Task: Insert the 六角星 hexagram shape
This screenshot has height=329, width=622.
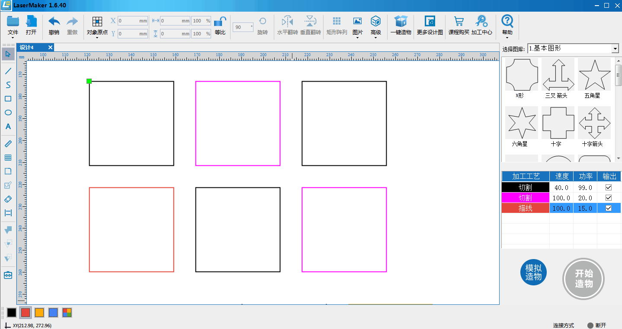Action: point(522,123)
